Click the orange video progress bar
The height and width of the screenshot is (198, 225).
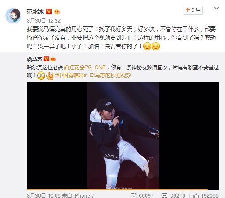(x=117, y=189)
